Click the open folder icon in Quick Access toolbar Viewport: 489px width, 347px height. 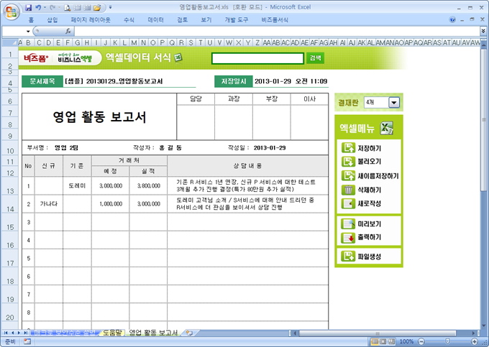coord(97,7)
